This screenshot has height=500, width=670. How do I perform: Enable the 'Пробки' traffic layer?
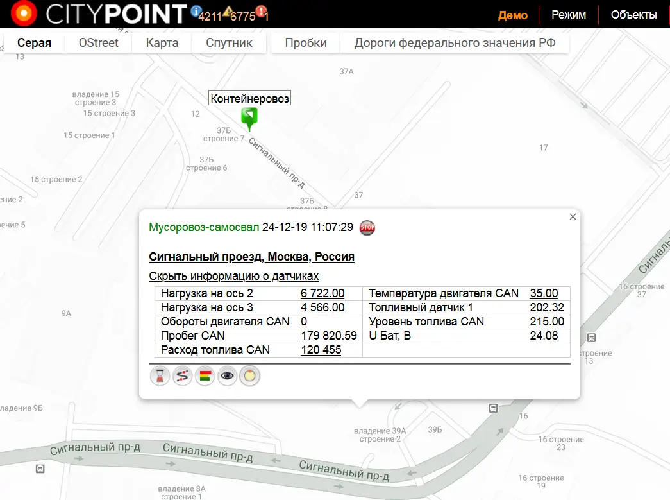point(306,43)
